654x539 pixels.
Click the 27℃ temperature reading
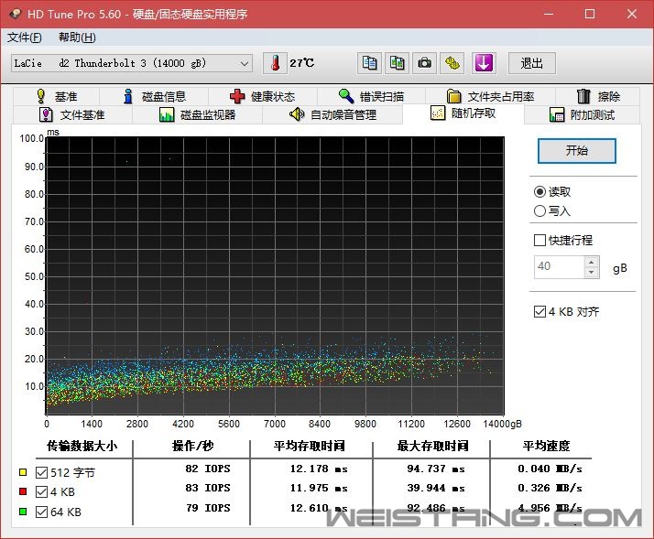302,63
